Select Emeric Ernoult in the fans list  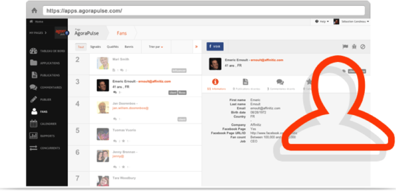point(145,86)
